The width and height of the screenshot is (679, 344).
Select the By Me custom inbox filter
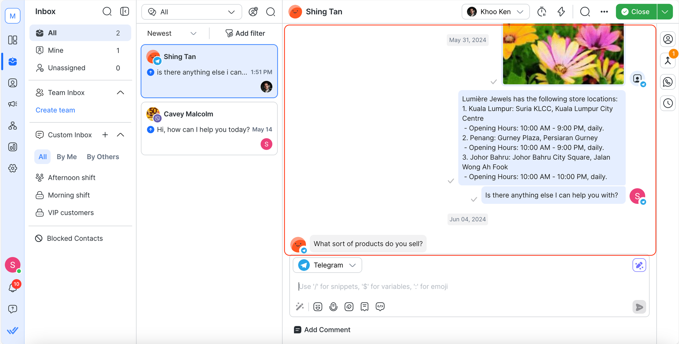coord(67,157)
